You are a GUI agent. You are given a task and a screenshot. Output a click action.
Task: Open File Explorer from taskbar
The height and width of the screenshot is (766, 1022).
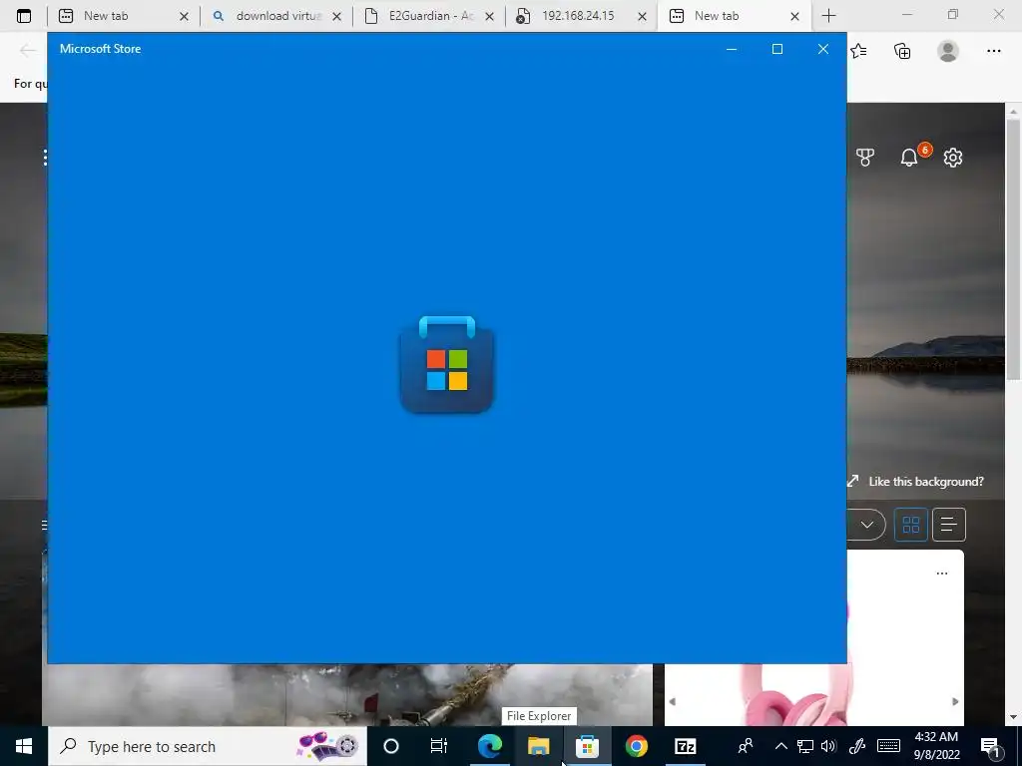tap(538, 746)
